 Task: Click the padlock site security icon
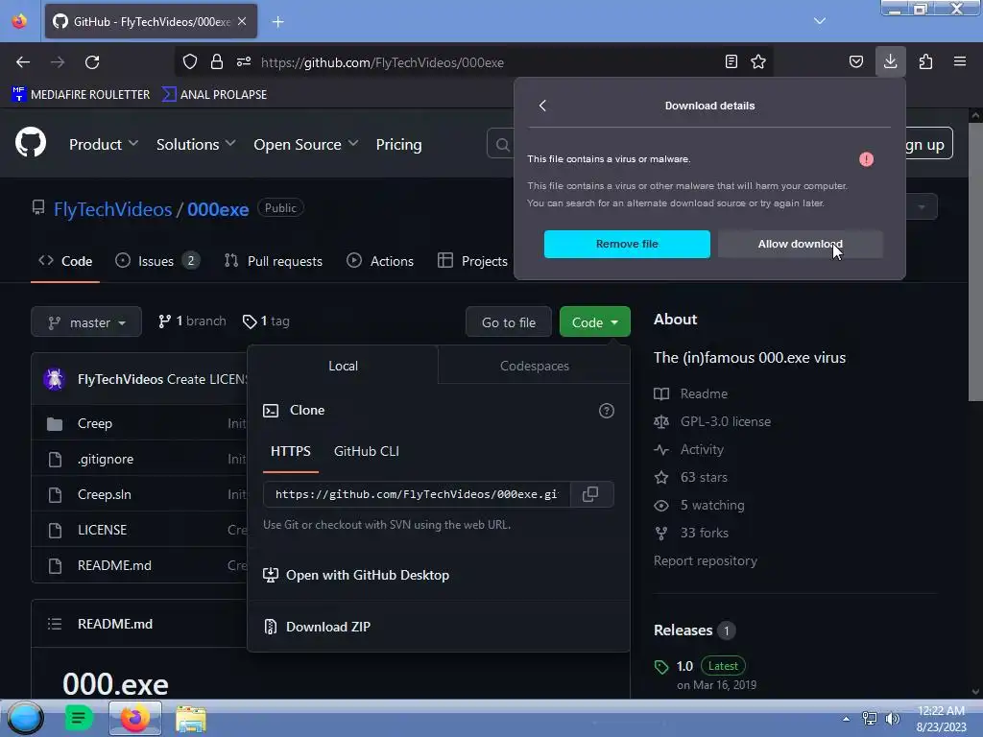217,61
